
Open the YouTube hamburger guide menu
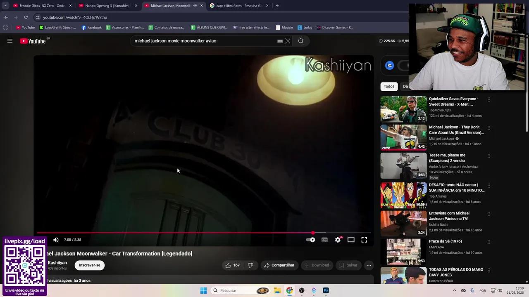tap(10, 41)
